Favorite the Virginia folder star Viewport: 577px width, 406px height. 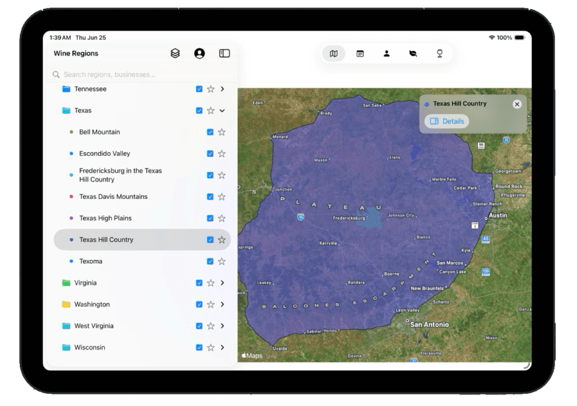pos(210,283)
